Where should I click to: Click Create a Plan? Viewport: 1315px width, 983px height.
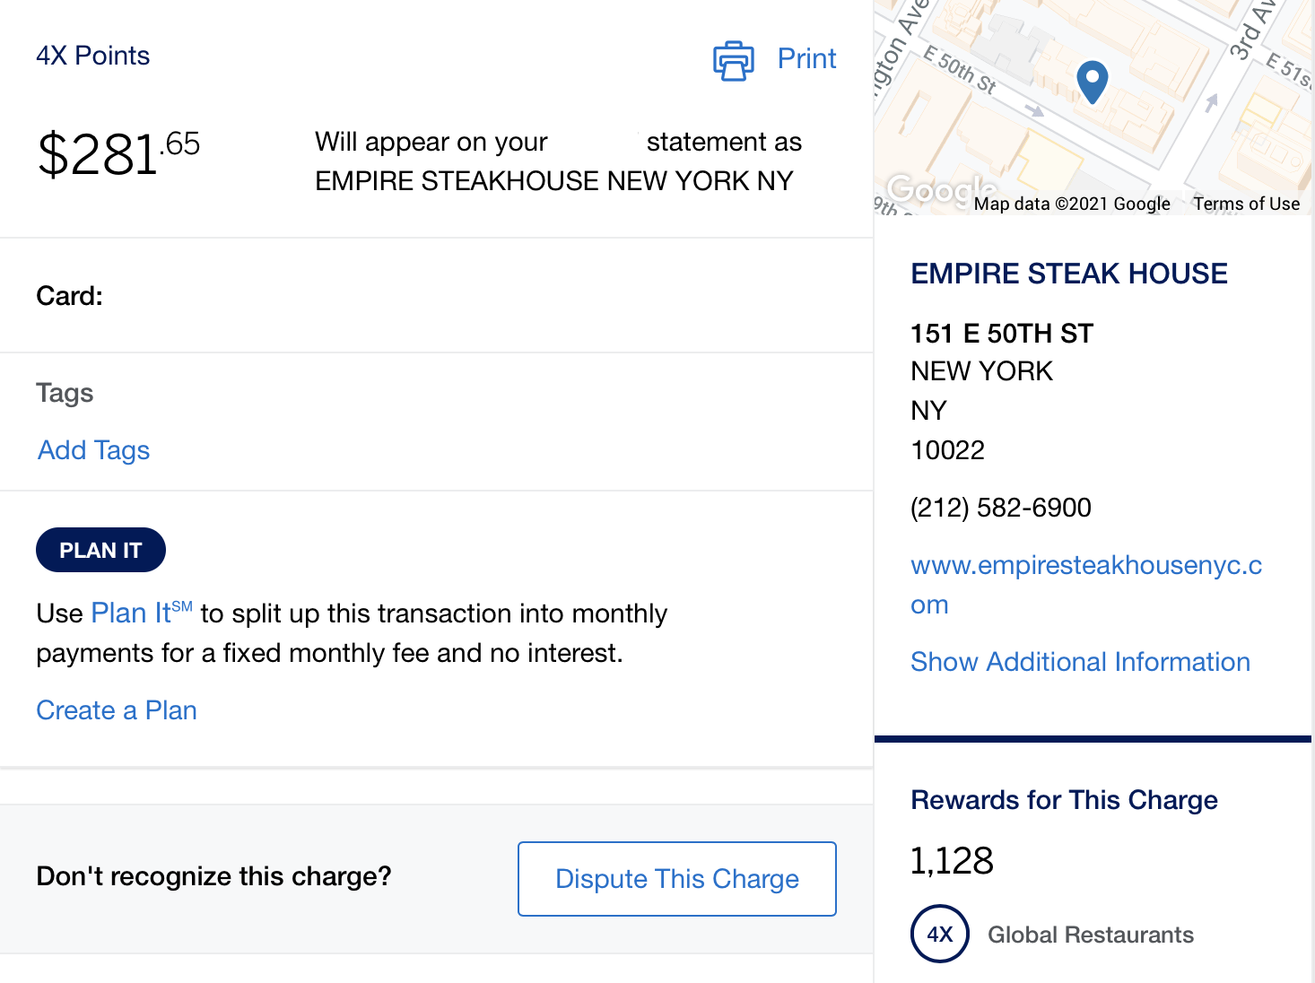(x=116, y=709)
